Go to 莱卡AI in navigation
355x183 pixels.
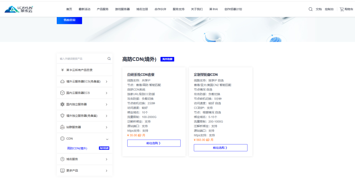213,9
